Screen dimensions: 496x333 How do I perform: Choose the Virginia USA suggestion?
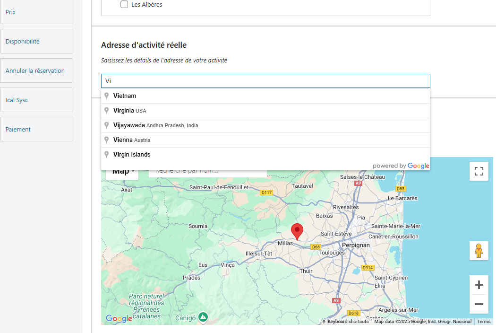265,111
